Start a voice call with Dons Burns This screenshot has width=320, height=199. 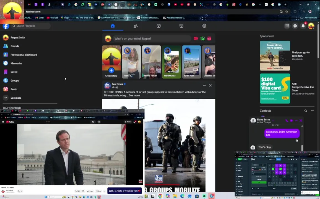pyautogui.click(x=287, y=121)
